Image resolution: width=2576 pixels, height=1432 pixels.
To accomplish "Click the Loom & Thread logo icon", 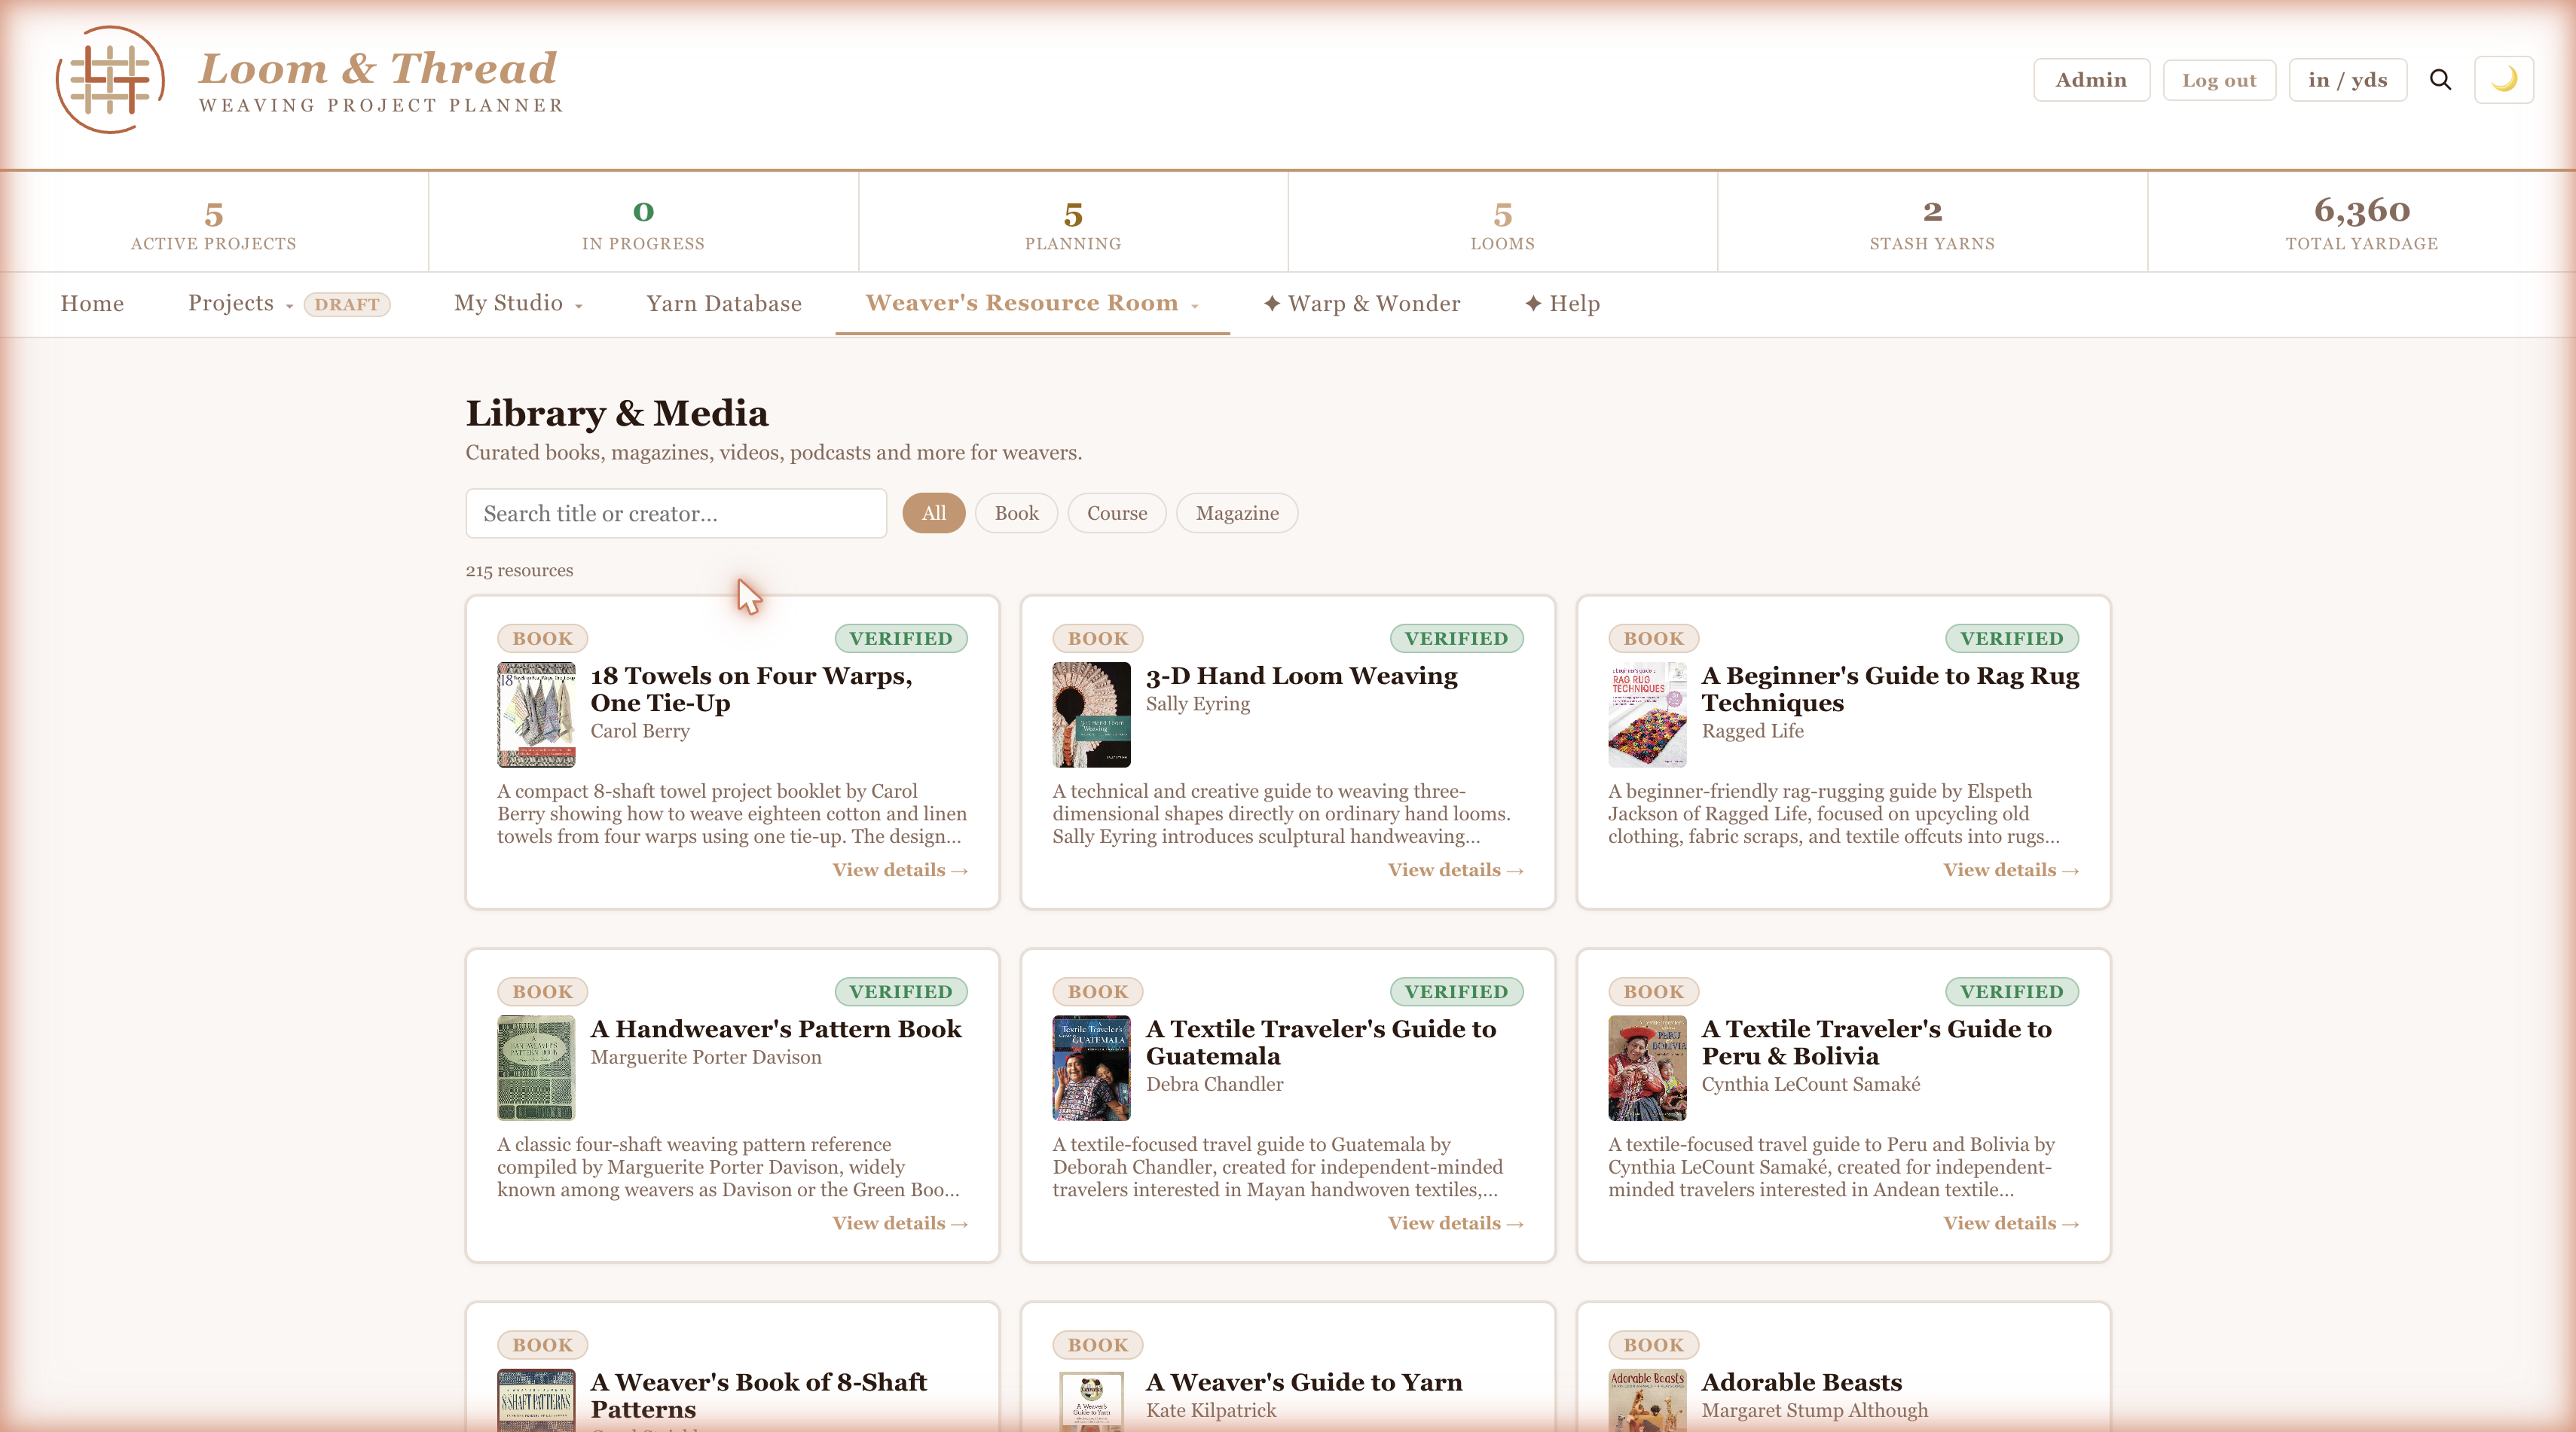I will [x=110, y=80].
